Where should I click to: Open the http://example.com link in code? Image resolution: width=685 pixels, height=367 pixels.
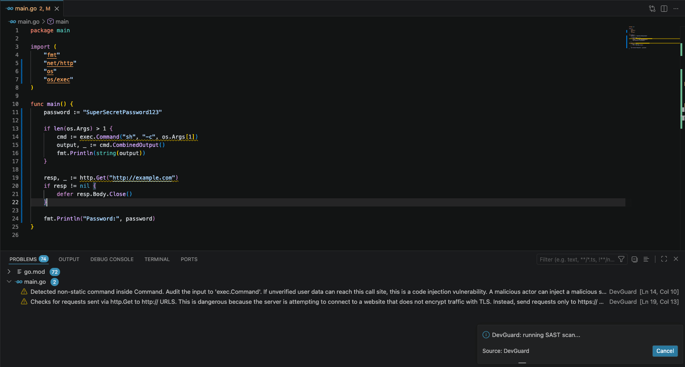[142, 178]
